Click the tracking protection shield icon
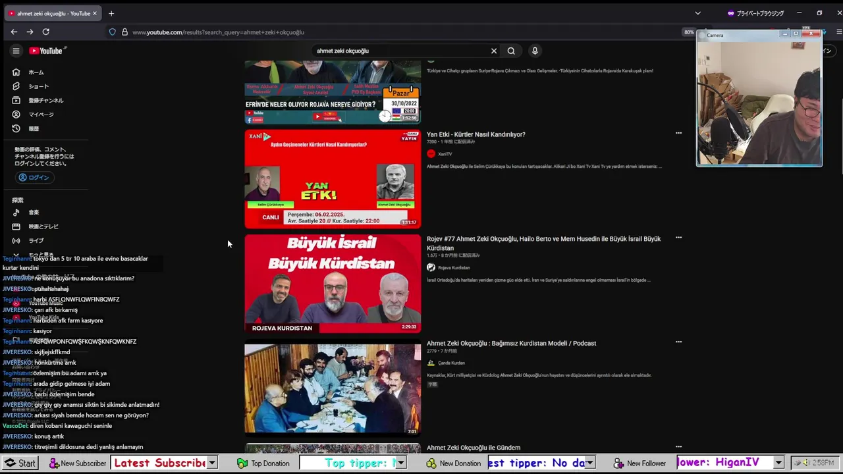 113,32
